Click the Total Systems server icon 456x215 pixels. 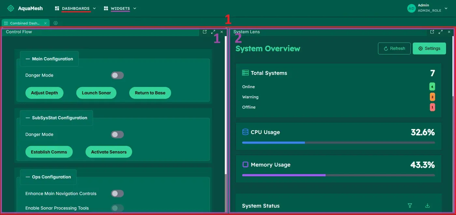[245, 73]
